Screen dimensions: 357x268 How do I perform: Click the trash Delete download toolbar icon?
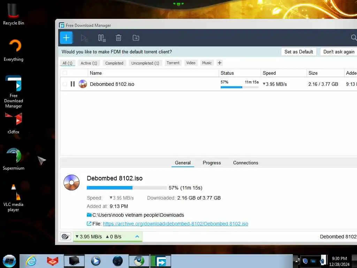tap(119, 38)
